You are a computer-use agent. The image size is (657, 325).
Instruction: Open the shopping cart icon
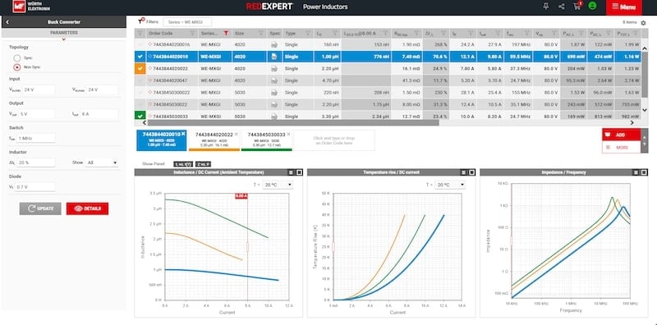[577, 6]
